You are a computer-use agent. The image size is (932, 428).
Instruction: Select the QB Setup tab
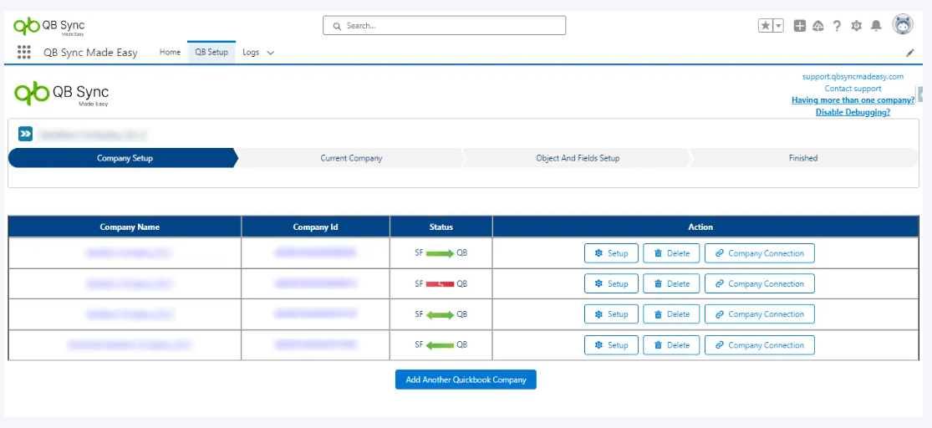coord(211,53)
